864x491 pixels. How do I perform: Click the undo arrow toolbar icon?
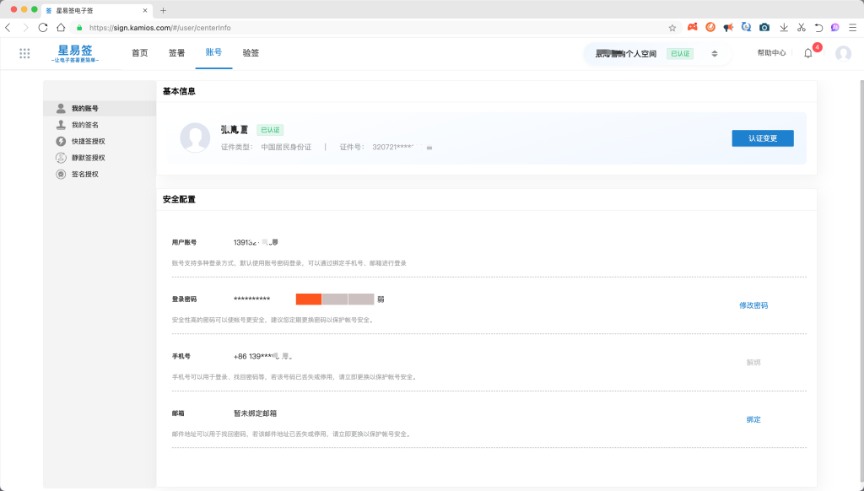pyautogui.click(x=818, y=28)
